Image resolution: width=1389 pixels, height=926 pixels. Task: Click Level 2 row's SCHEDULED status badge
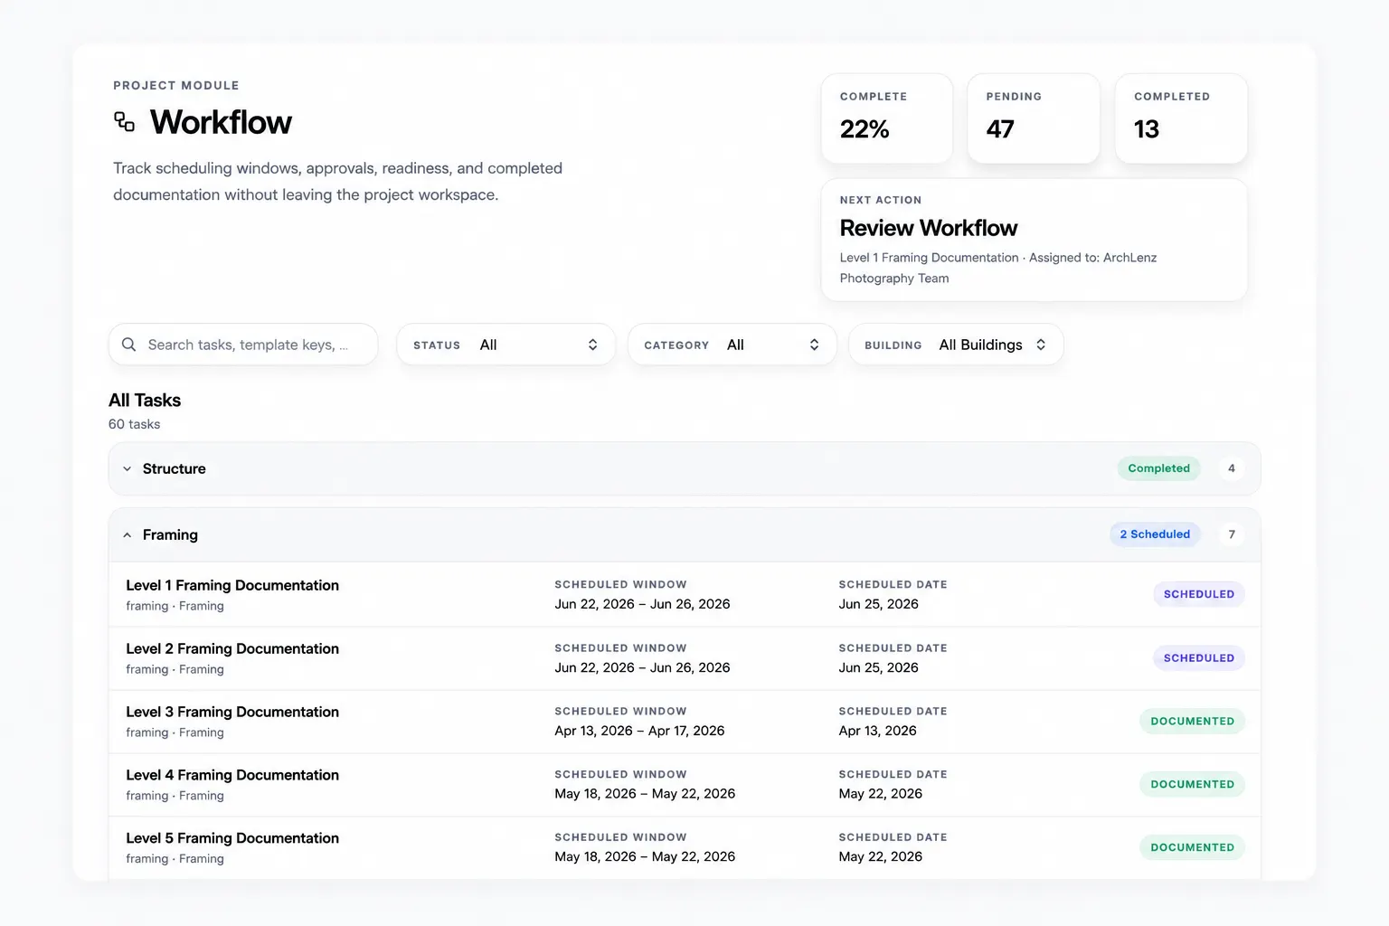point(1198,657)
